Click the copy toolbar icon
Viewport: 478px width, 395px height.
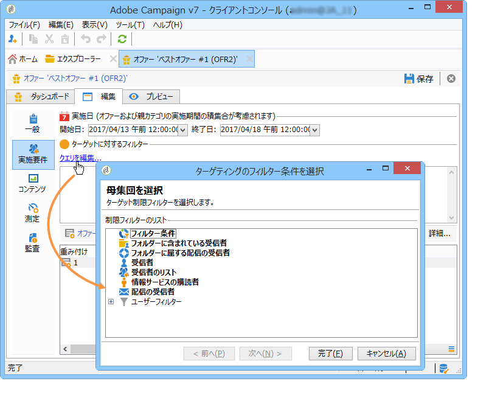(x=33, y=39)
